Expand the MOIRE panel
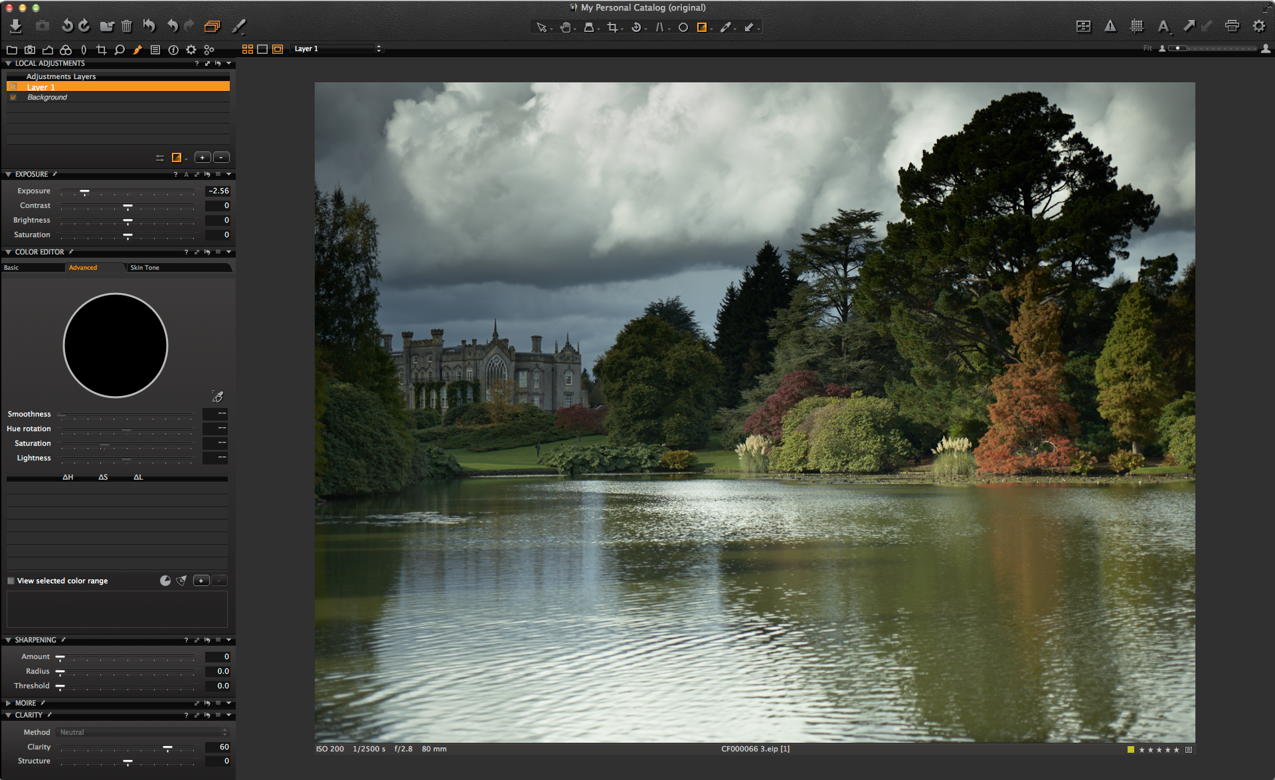This screenshot has height=780, width=1275. tap(7, 702)
